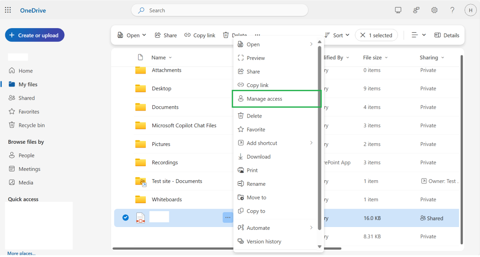The width and height of the screenshot is (480, 257).
Task: Uncheck the selected file's checkmark
Action: (x=126, y=218)
